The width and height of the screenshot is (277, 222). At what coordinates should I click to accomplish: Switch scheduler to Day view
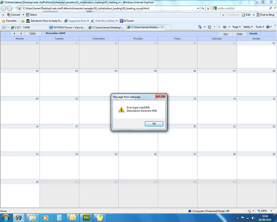pos(226,34)
